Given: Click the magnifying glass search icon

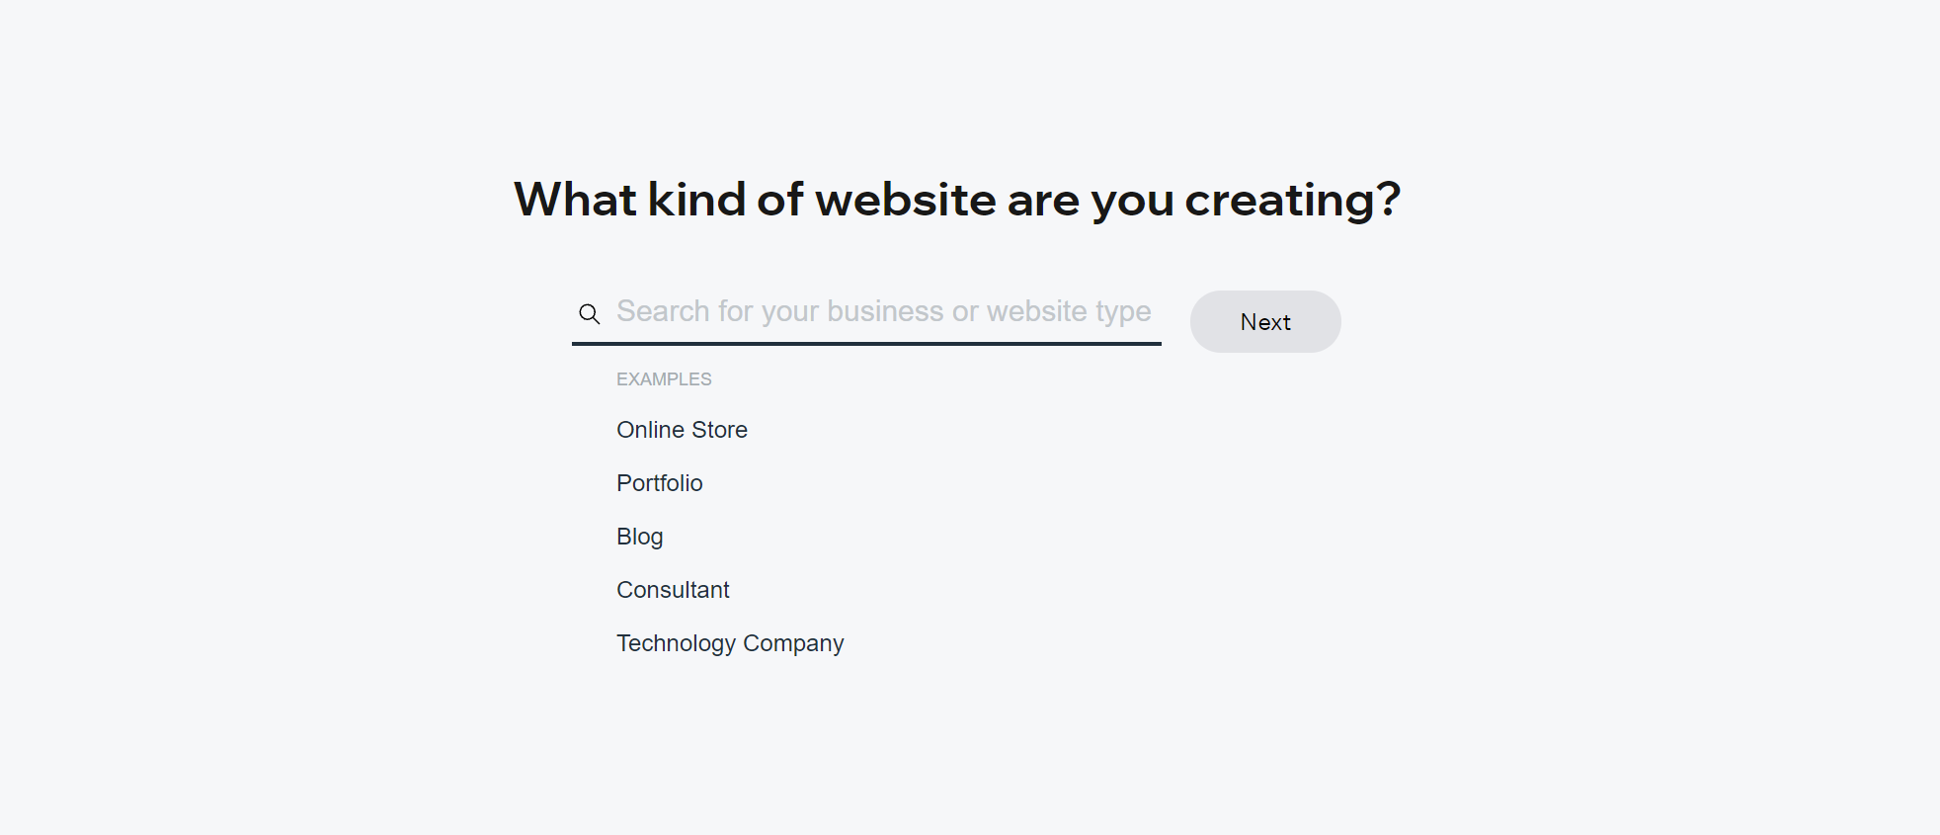Looking at the screenshot, I should point(590,314).
